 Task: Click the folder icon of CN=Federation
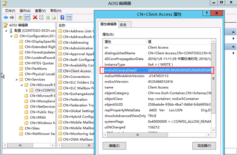60,99
